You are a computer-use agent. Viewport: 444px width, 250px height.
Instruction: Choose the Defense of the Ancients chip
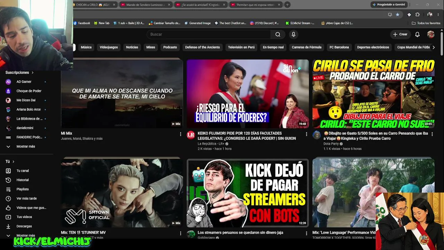point(203,47)
